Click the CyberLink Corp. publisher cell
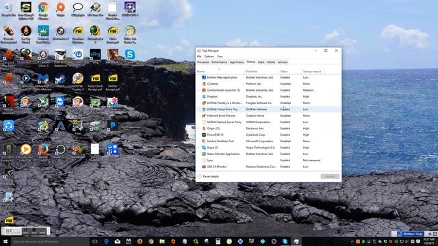The image size is (438, 246). pyautogui.click(x=255, y=135)
